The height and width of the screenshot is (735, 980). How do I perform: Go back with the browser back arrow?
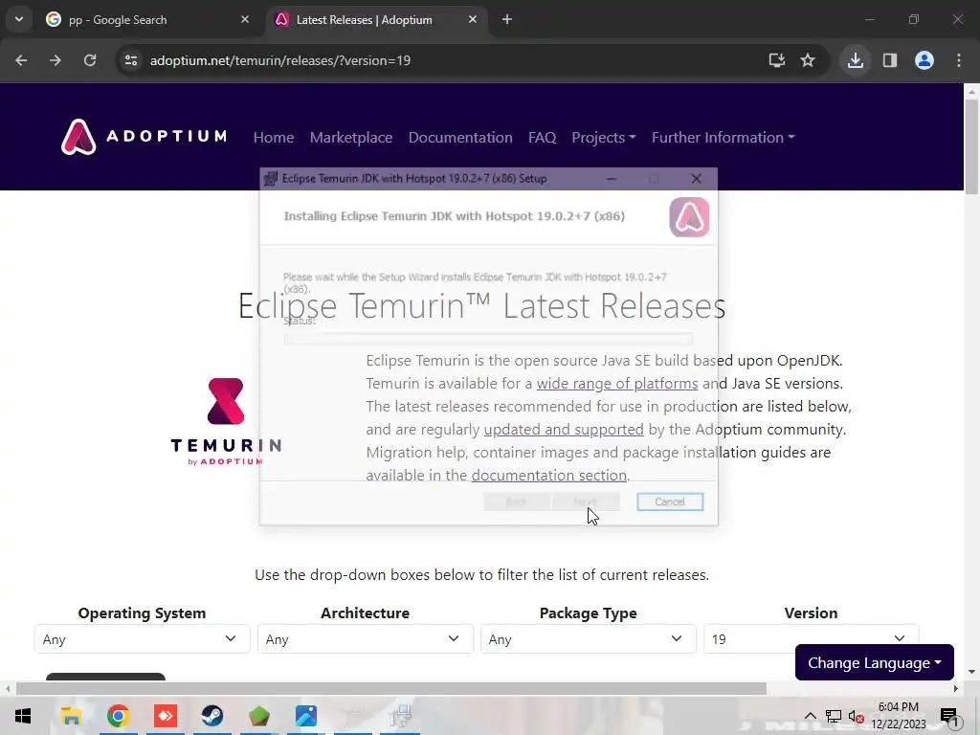click(21, 60)
